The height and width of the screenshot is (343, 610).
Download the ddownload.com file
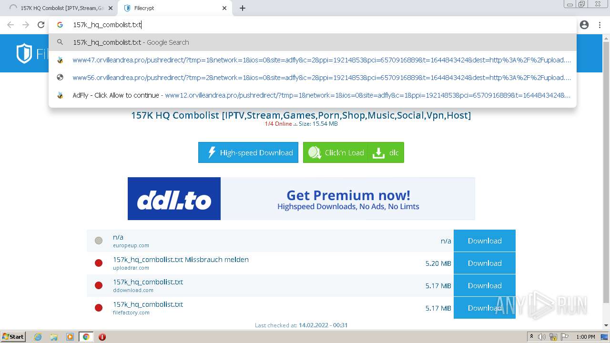pos(485,285)
